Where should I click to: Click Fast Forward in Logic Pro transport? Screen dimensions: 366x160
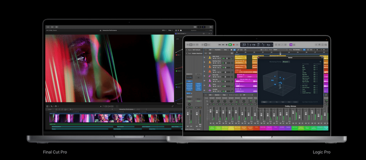point(223,45)
